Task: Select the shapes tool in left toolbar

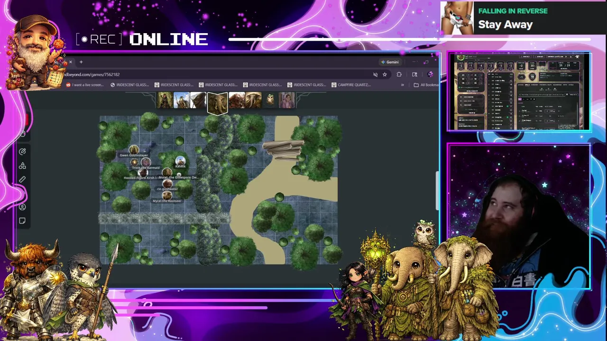Action: coord(22,166)
